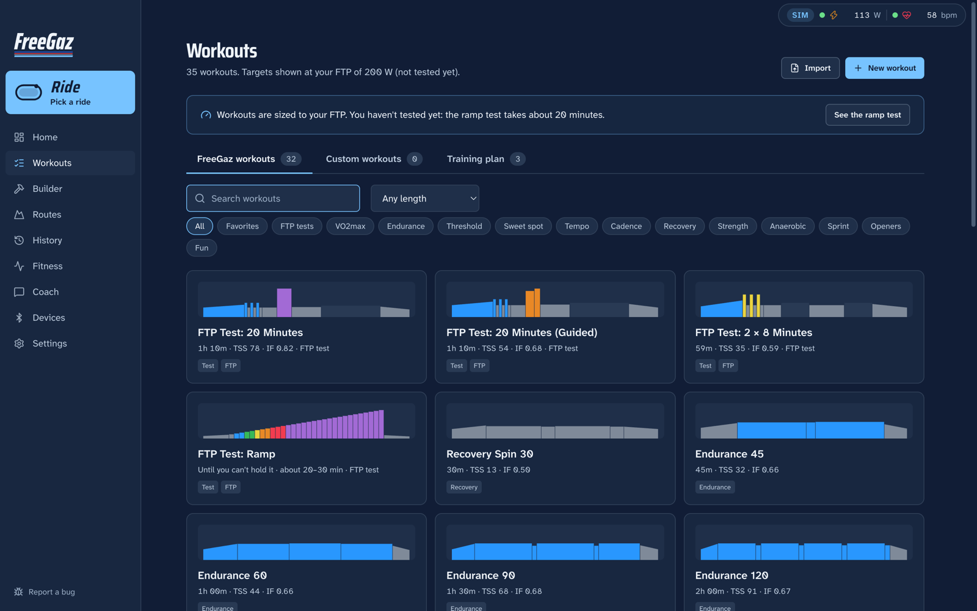Toggle the Strength filter chip
977x611 pixels.
coord(733,226)
